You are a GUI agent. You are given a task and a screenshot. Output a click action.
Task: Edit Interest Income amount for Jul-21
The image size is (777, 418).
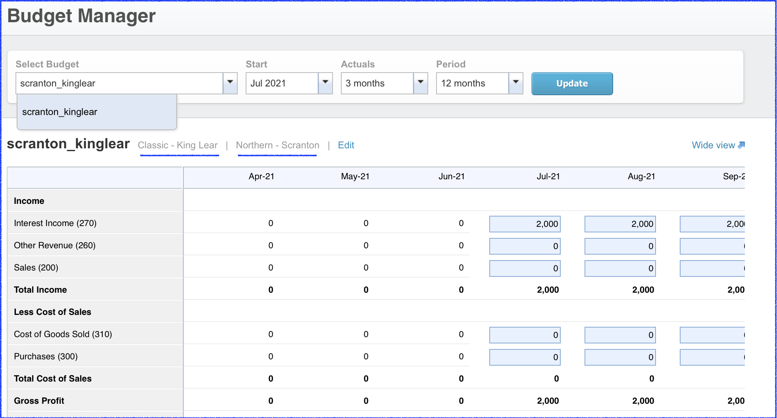(x=525, y=224)
